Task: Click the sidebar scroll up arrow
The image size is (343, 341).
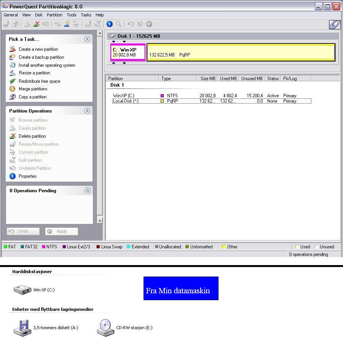Action: point(100,33)
